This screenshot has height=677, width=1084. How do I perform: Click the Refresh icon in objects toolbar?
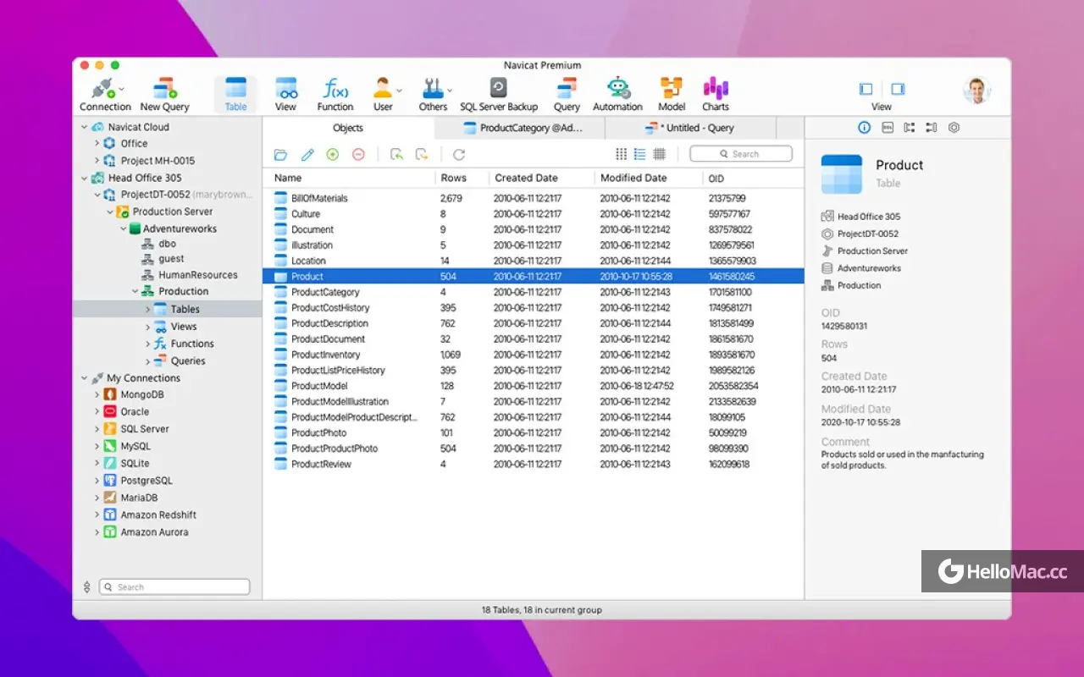[459, 155]
